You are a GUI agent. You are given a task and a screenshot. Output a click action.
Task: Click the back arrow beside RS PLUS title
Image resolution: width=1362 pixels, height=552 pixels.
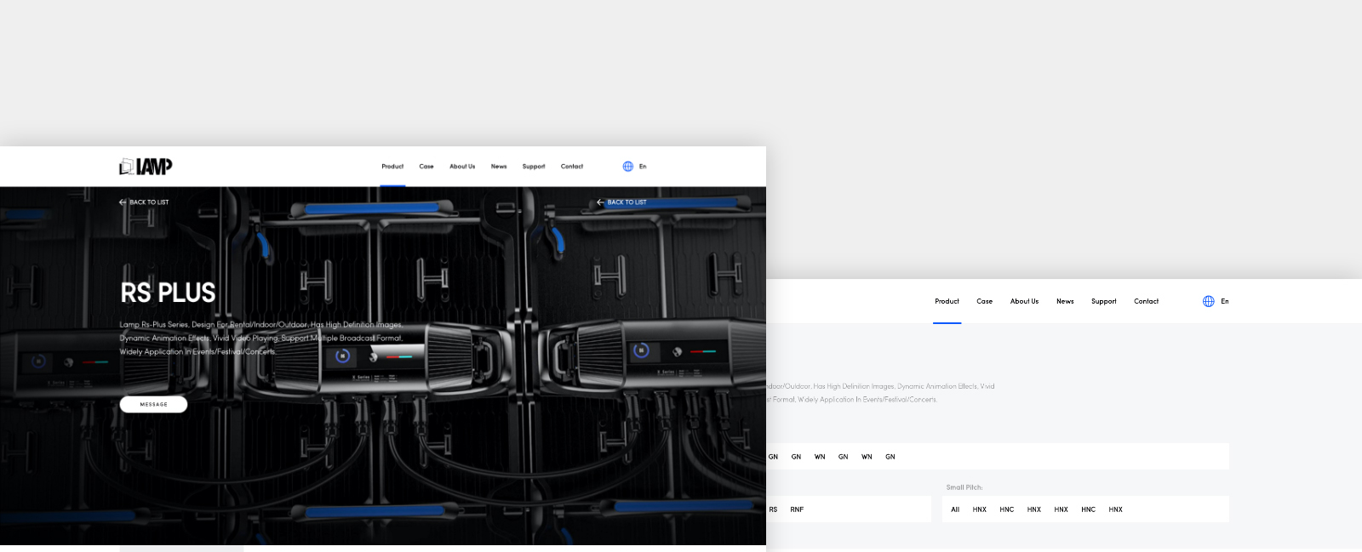(x=123, y=202)
